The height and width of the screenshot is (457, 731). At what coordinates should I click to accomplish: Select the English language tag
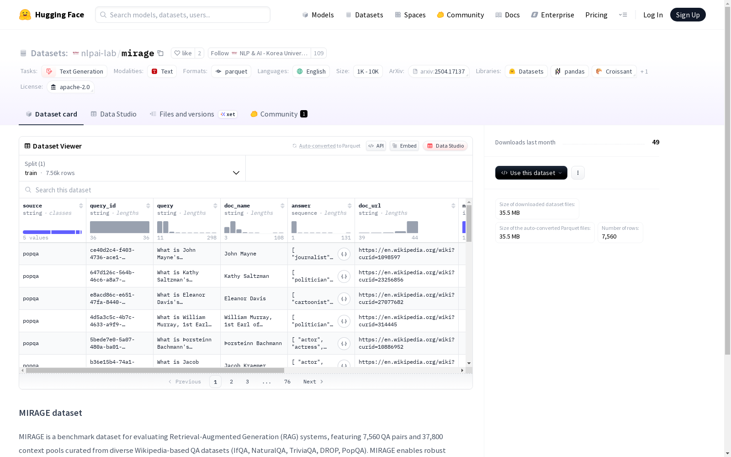coord(311,71)
